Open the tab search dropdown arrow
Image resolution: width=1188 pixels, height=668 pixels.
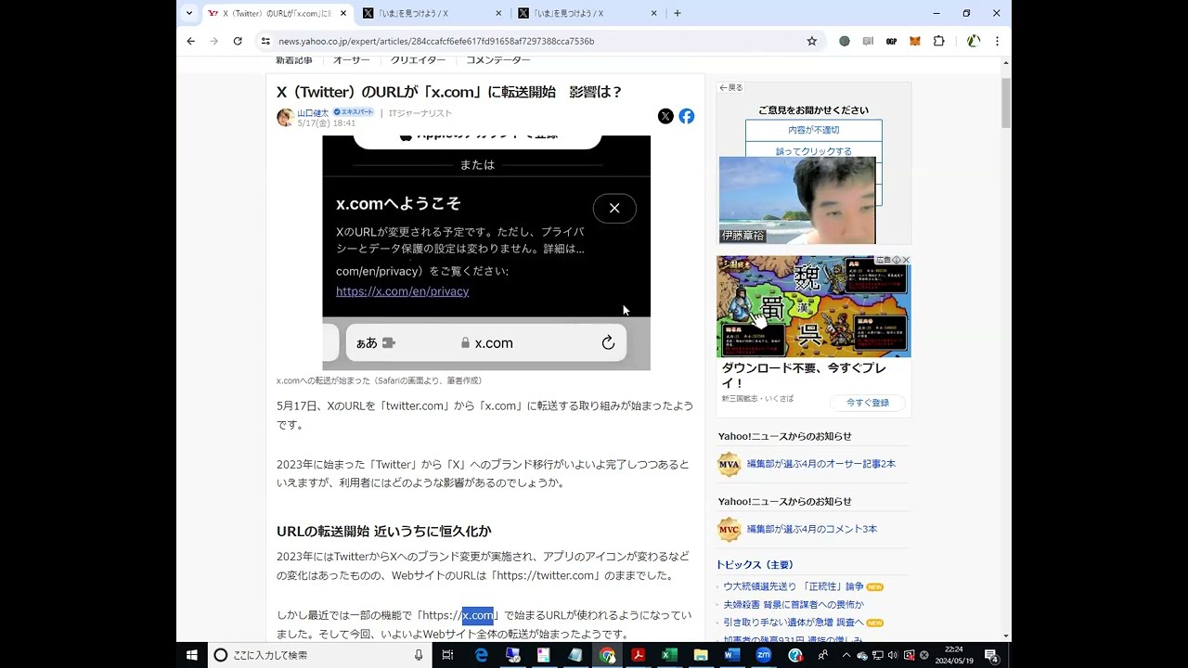point(189,13)
